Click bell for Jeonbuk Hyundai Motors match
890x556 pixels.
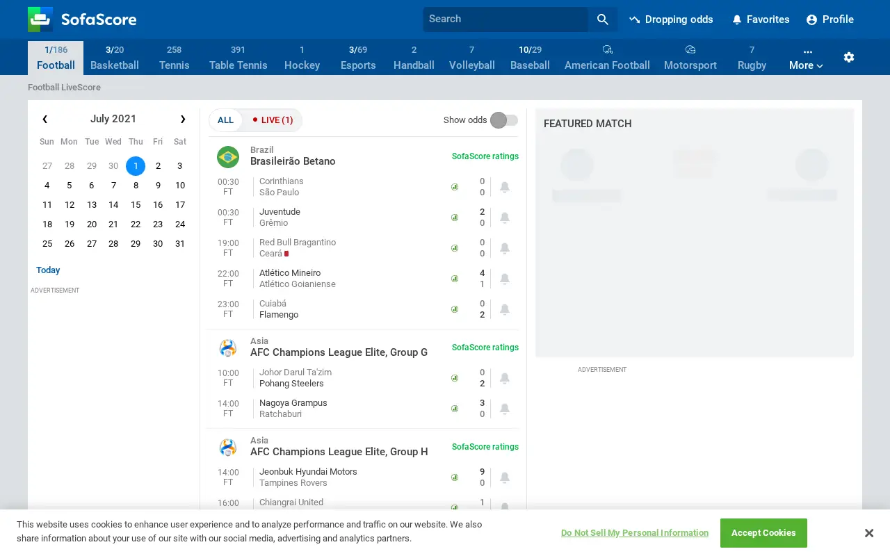[505, 477]
